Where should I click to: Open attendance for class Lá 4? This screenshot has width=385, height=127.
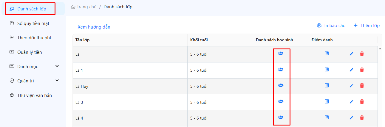pyautogui.click(x=327, y=117)
